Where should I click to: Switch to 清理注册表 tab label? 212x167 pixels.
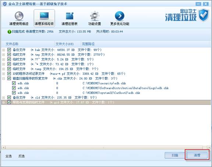[70, 24]
